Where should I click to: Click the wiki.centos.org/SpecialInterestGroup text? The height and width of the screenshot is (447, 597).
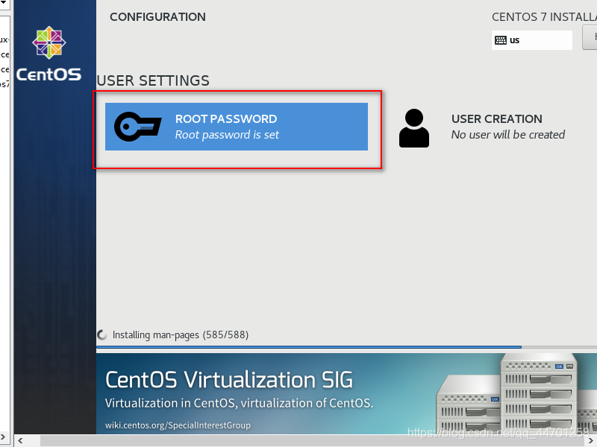(x=178, y=425)
